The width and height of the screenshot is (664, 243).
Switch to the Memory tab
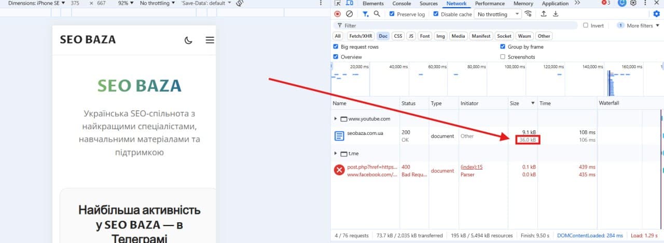pyautogui.click(x=523, y=3)
